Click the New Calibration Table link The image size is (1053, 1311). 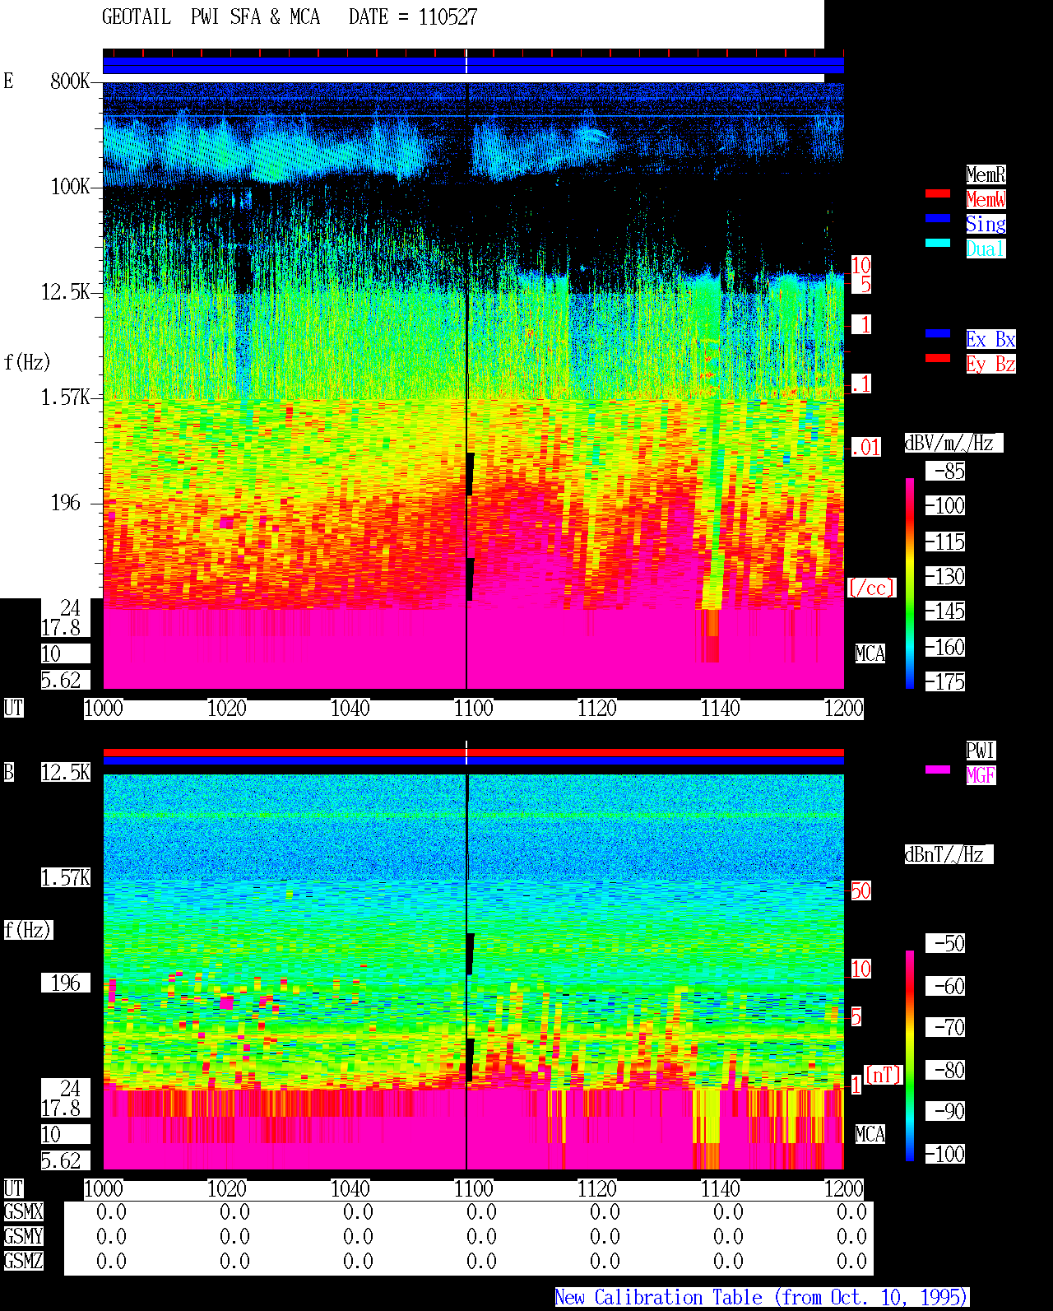[762, 1298]
